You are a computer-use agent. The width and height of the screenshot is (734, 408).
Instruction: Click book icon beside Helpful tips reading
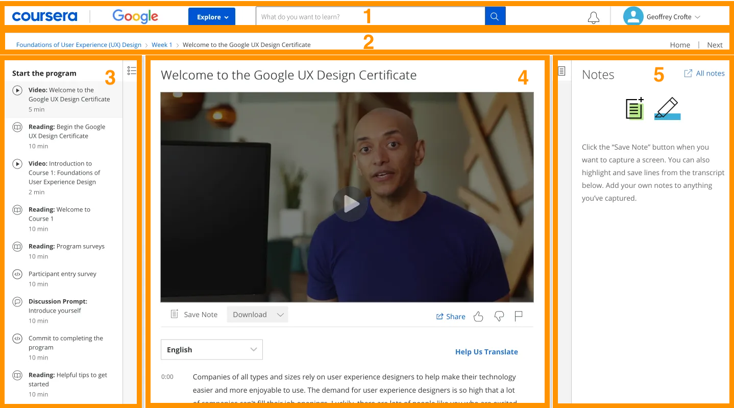pyautogui.click(x=17, y=375)
